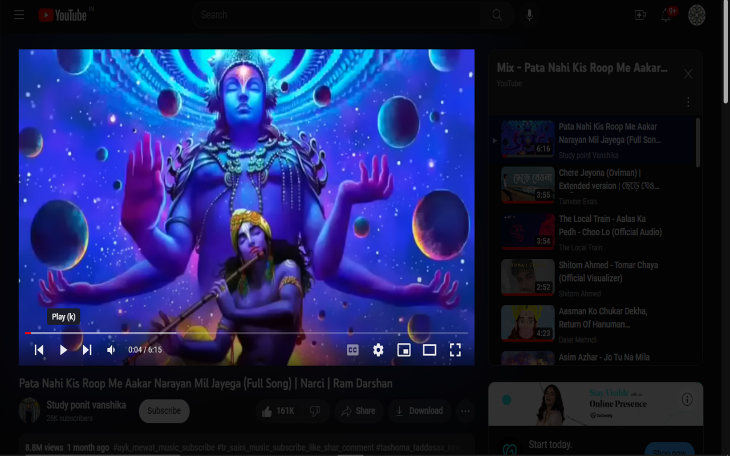
Task: Open the Mix playlist title link
Action: (x=582, y=68)
